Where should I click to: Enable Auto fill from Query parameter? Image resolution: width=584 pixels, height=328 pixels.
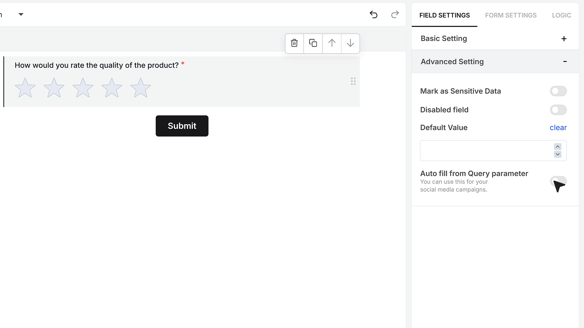[558, 181]
